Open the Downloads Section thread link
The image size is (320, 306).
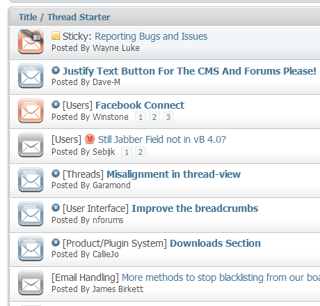(215, 243)
